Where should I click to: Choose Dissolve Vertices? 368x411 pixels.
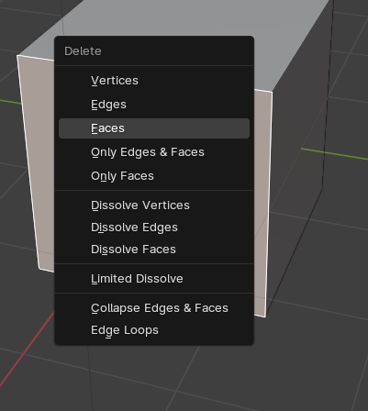(154, 205)
